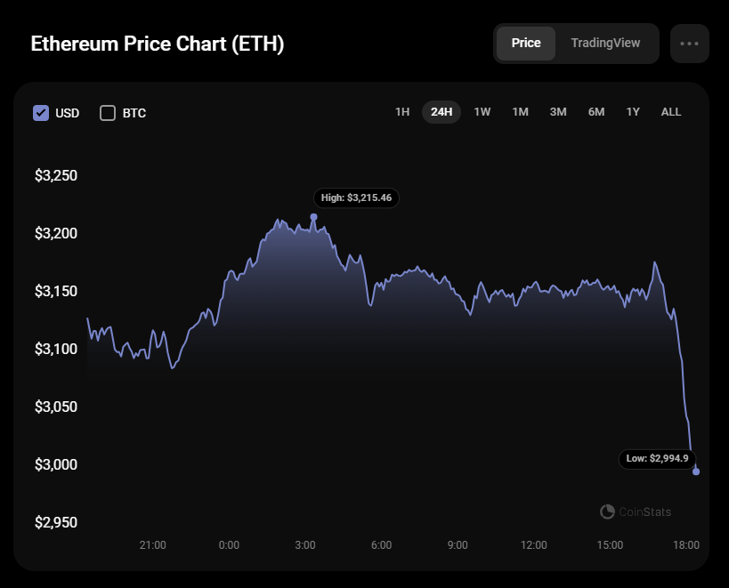Select the Price chart tab
The height and width of the screenshot is (588, 729).
coord(526,44)
